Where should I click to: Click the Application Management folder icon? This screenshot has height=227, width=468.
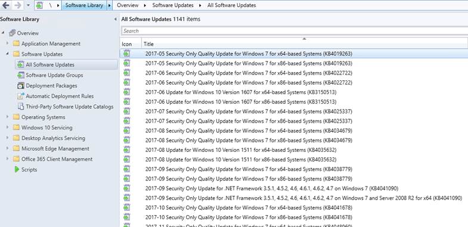tap(16, 43)
